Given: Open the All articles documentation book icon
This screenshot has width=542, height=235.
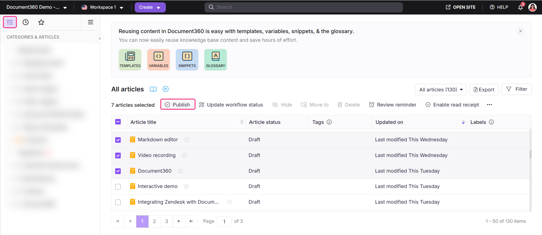Looking at the screenshot, I should click(153, 89).
